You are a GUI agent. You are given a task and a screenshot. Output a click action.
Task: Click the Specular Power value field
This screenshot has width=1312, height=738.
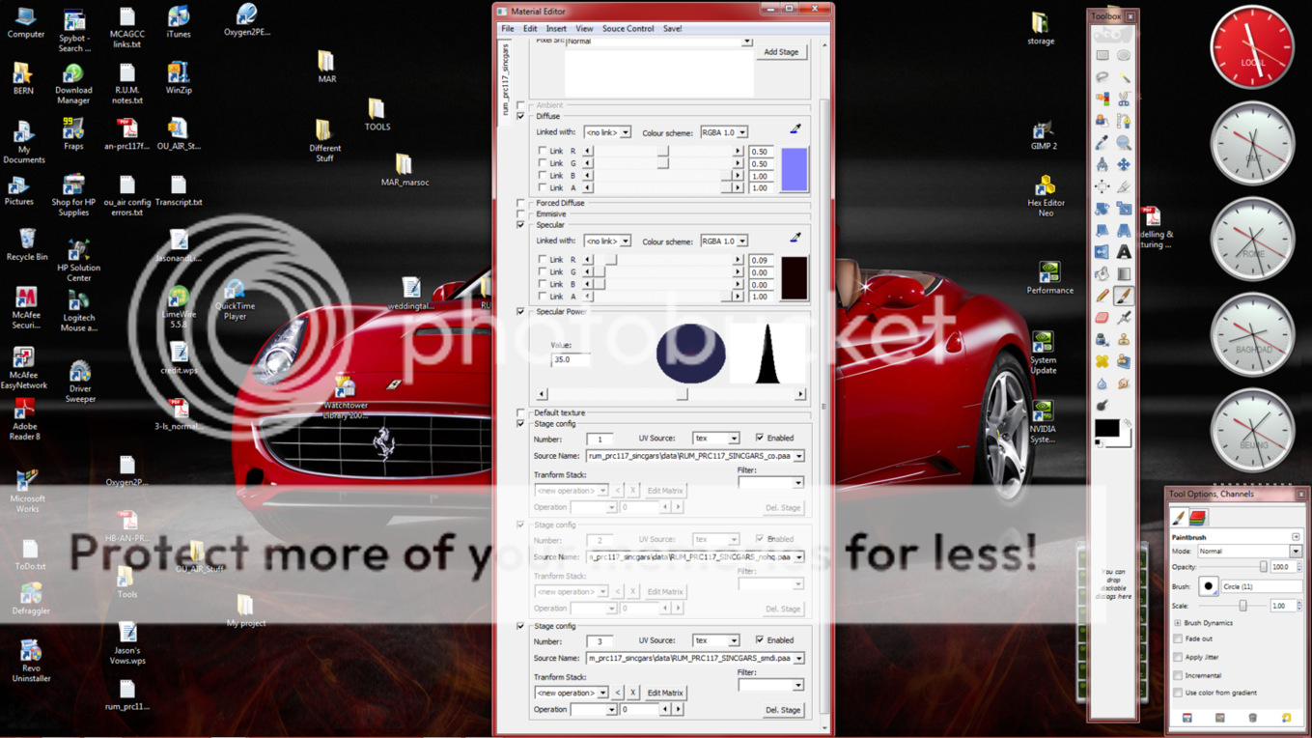pos(570,359)
